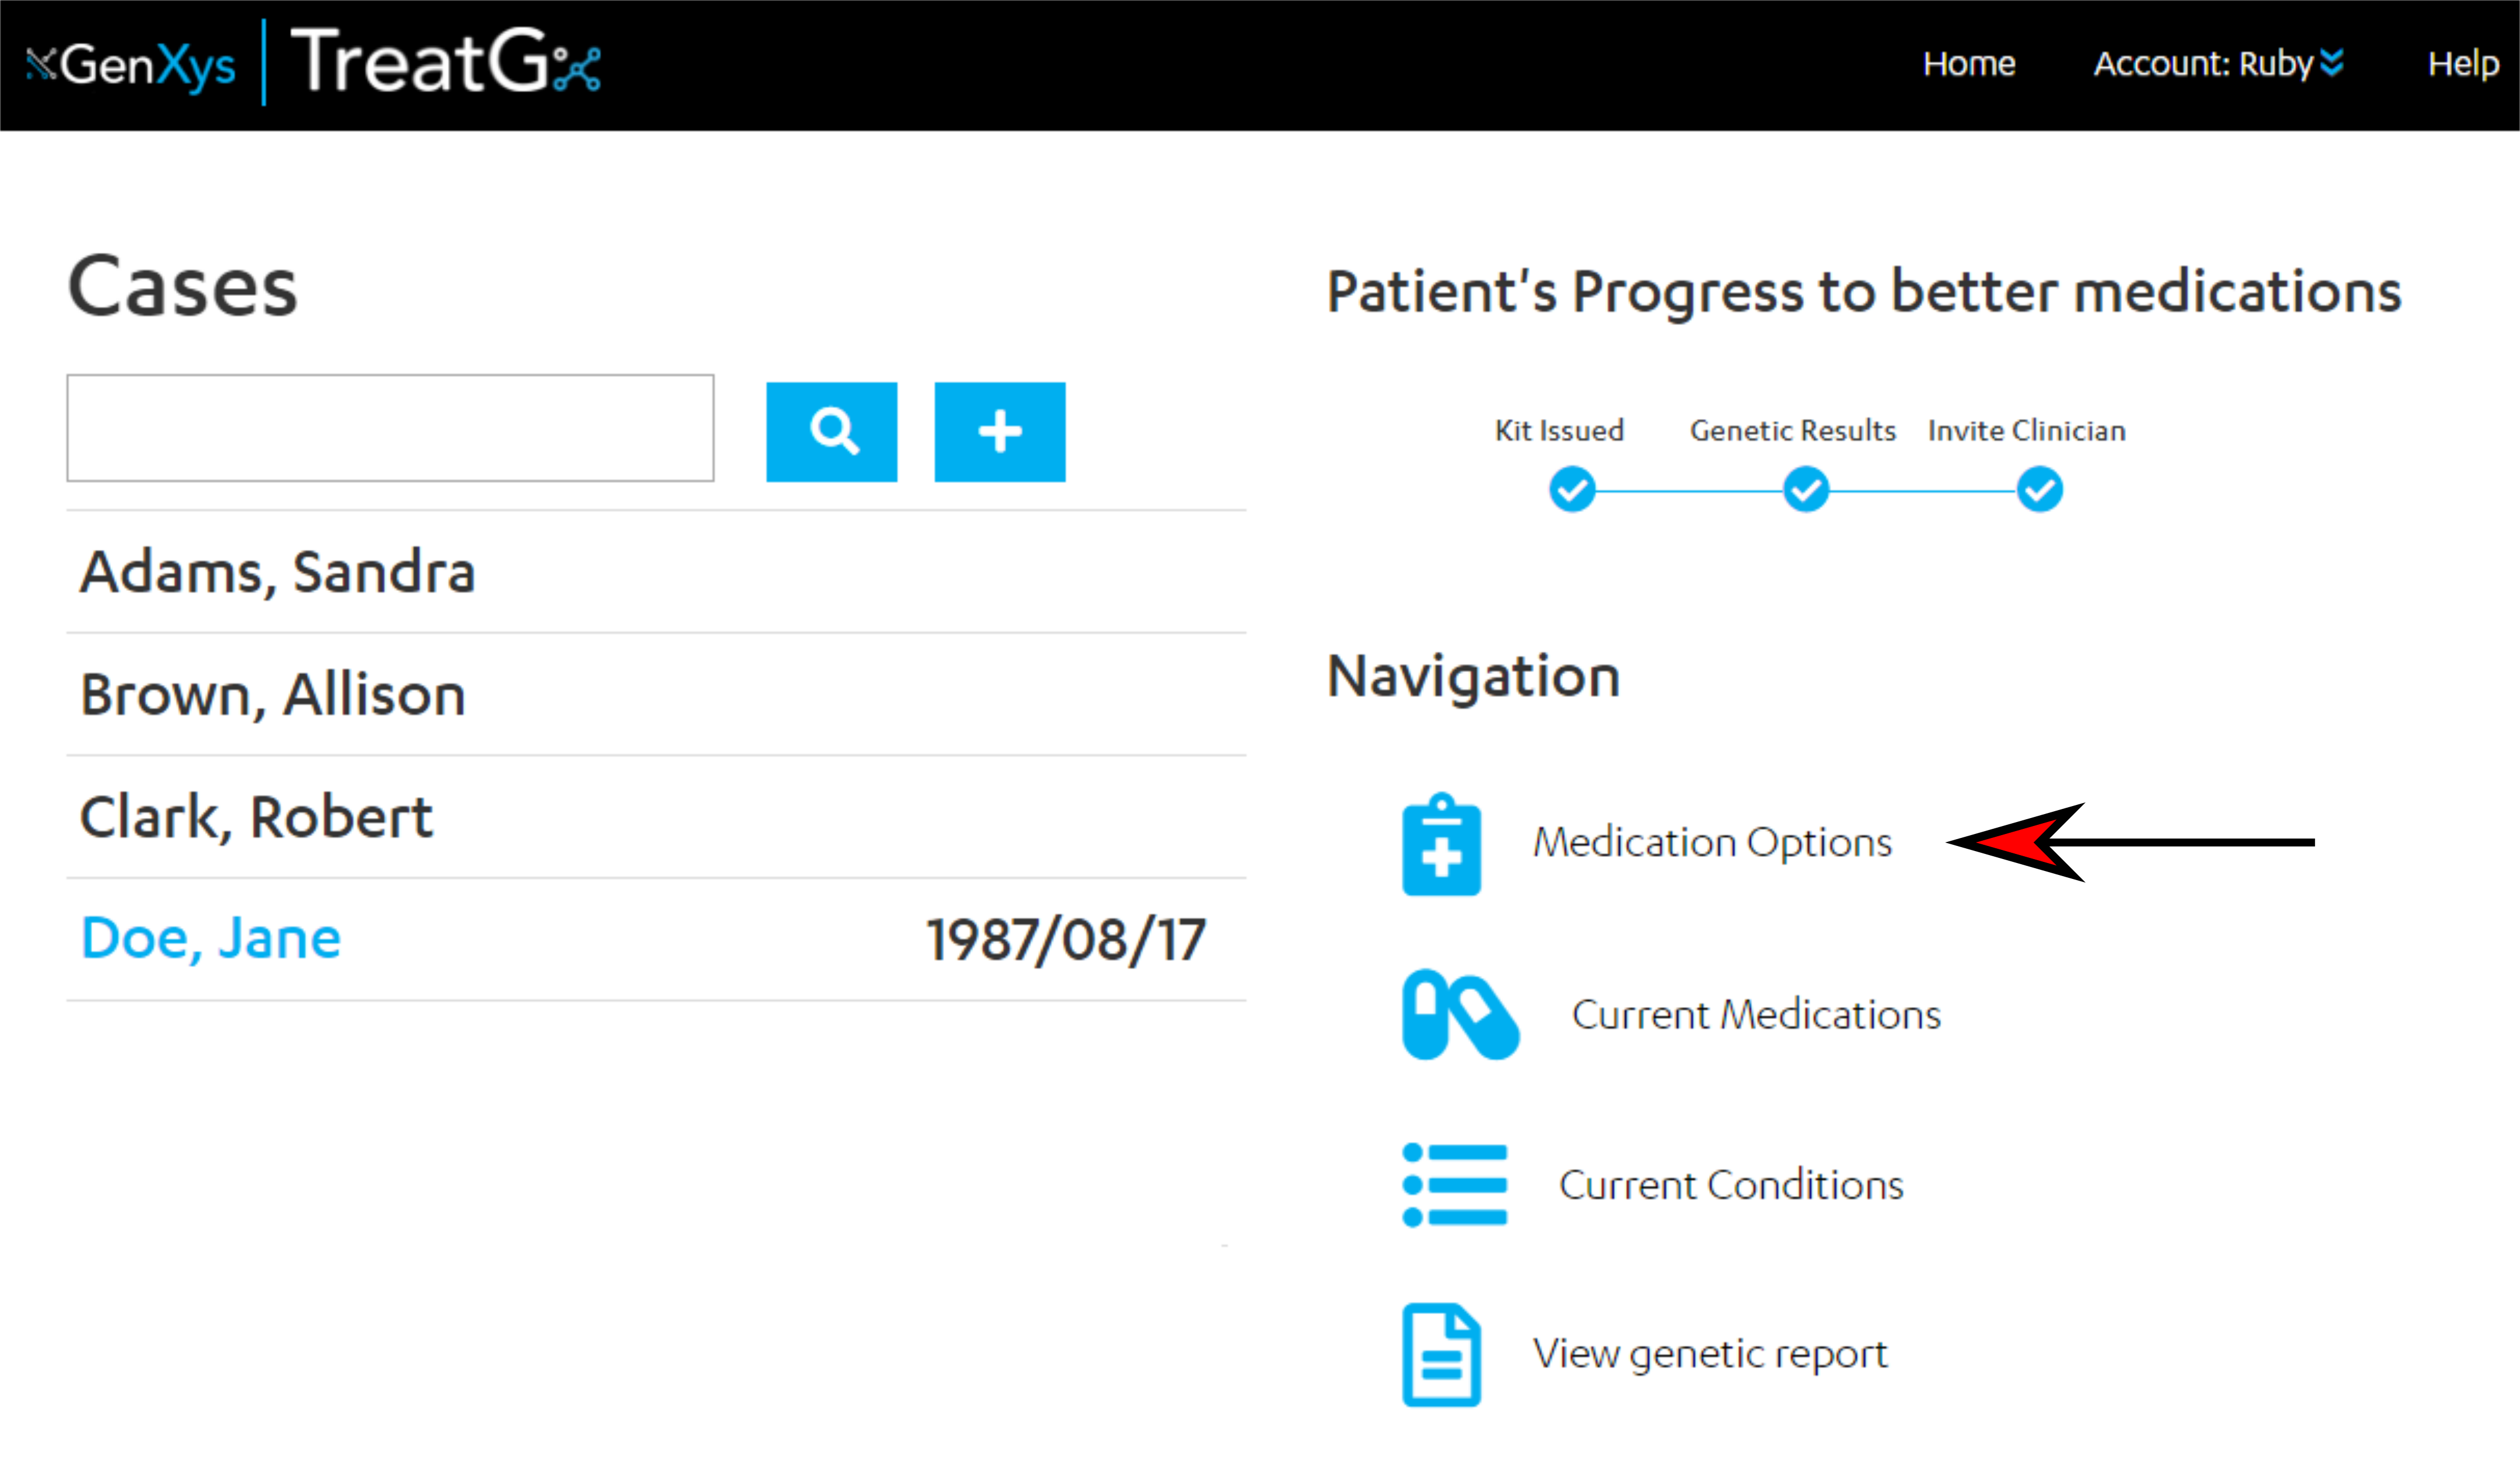
Task: Click the TreatGx logo
Action: point(445,62)
